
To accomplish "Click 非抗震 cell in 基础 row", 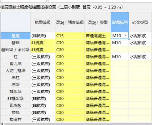I will pos(43,43).
